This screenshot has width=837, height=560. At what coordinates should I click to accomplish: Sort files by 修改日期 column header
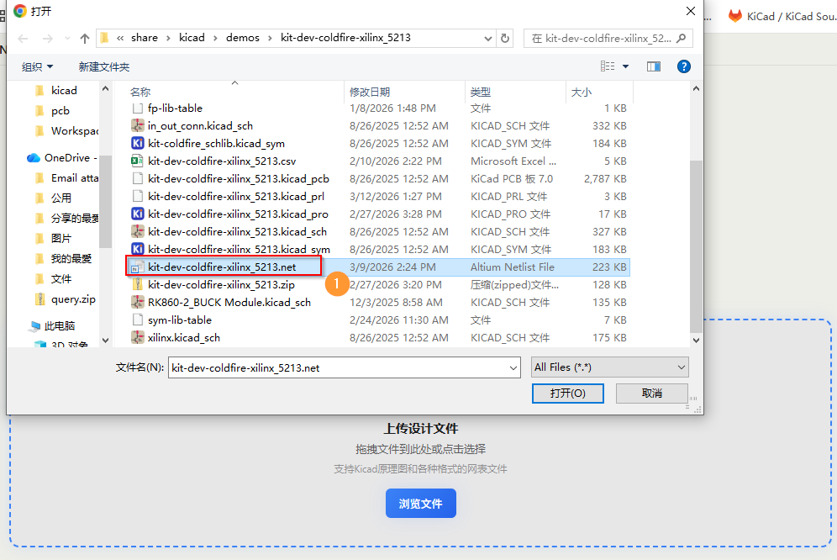coord(370,92)
